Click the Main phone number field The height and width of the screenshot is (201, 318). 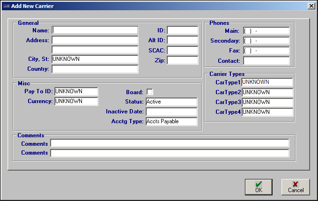coord(266,31)
